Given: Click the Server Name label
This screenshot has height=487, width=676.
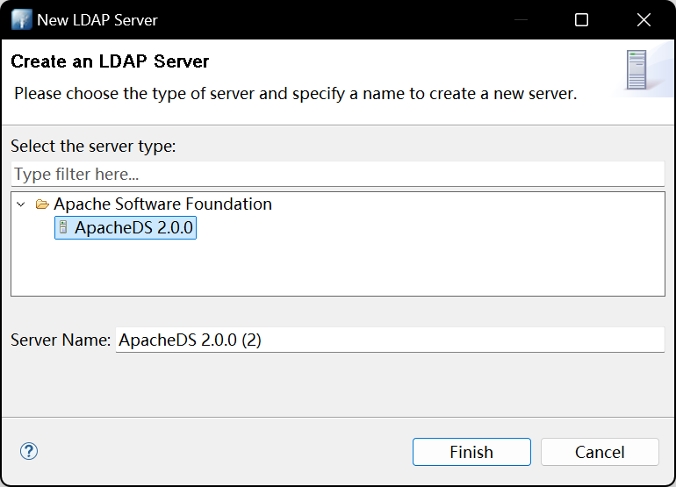Looking at the screenshot, I should point(61,340).
